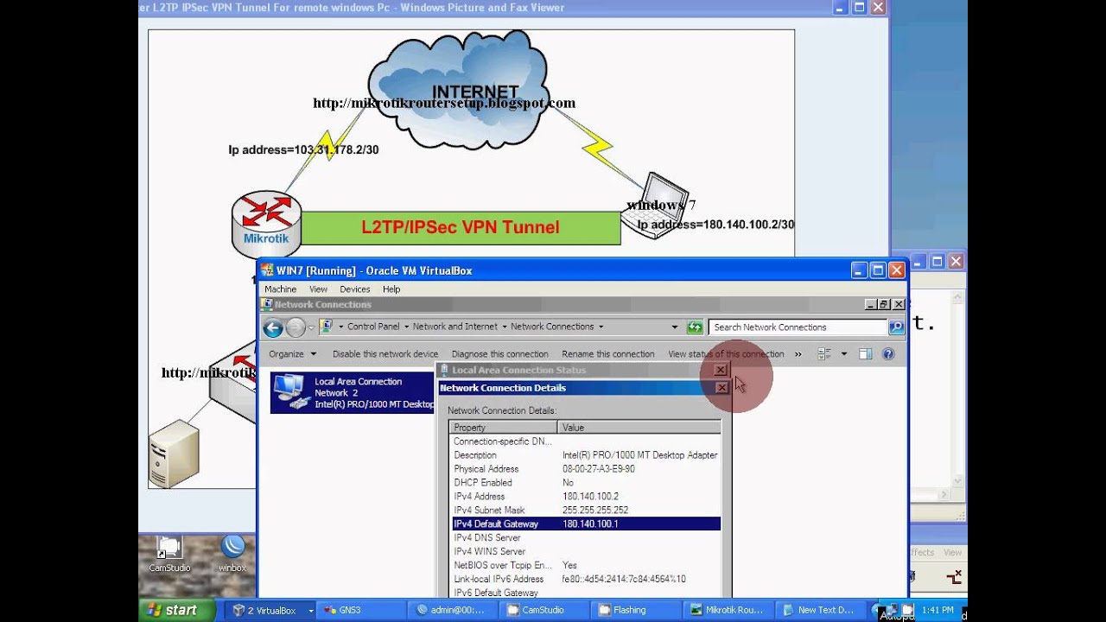Close the Local Area Connection Status window
Screen dimensions: 1106x622
[x=721, y=370]
